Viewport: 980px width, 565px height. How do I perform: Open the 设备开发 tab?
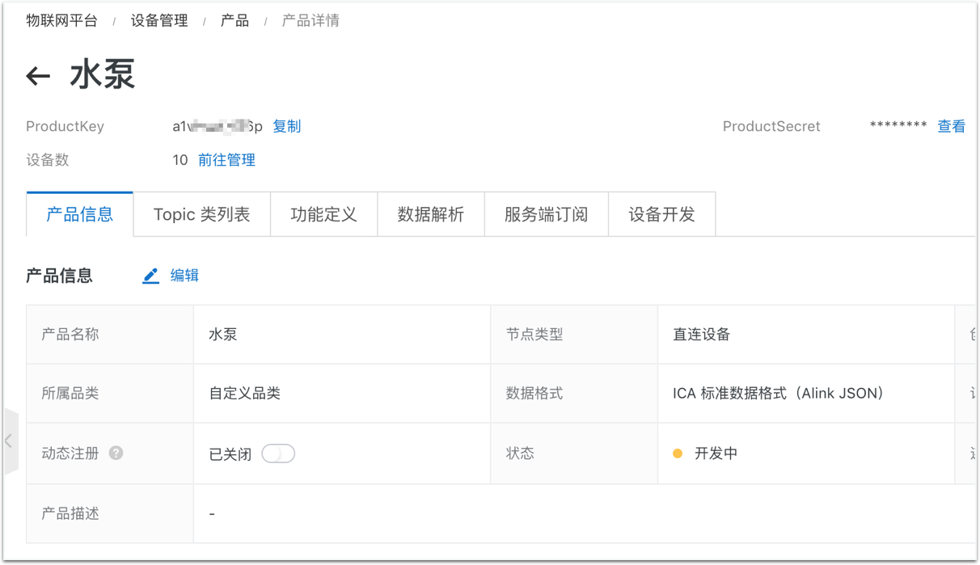click(661, 214)
